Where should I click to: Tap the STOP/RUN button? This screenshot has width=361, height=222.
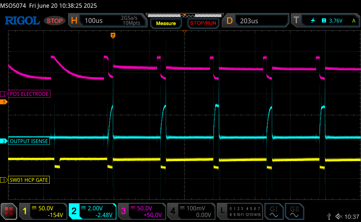[x=203, y=23]
